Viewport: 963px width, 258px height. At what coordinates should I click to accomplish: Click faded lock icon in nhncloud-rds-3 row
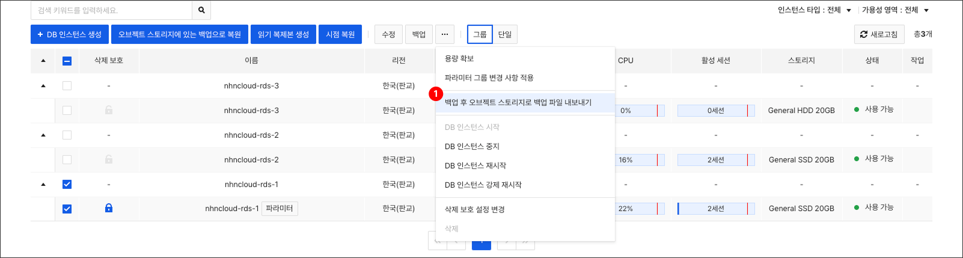coord(109,110)
